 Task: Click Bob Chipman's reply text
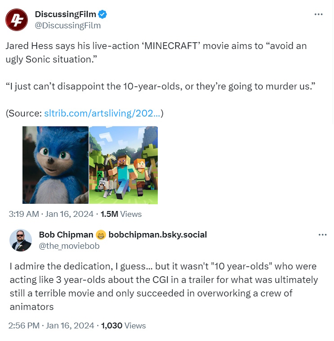(164, 287)
